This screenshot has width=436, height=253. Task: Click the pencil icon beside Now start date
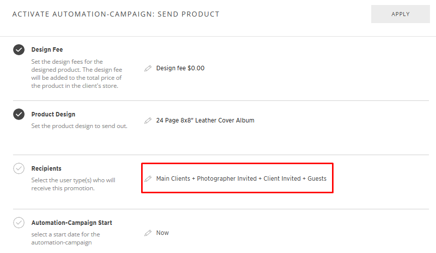[x=148, y=233]
